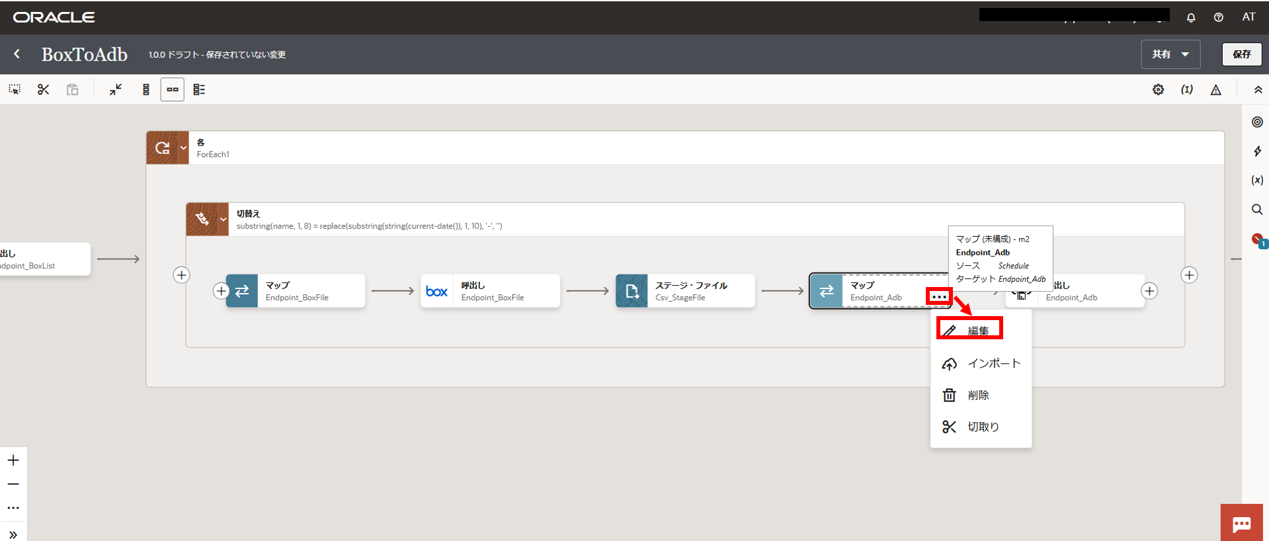The image size is (1269, 541).
Task: Open the errors warning triangle icon
Action: point(1216,89)
